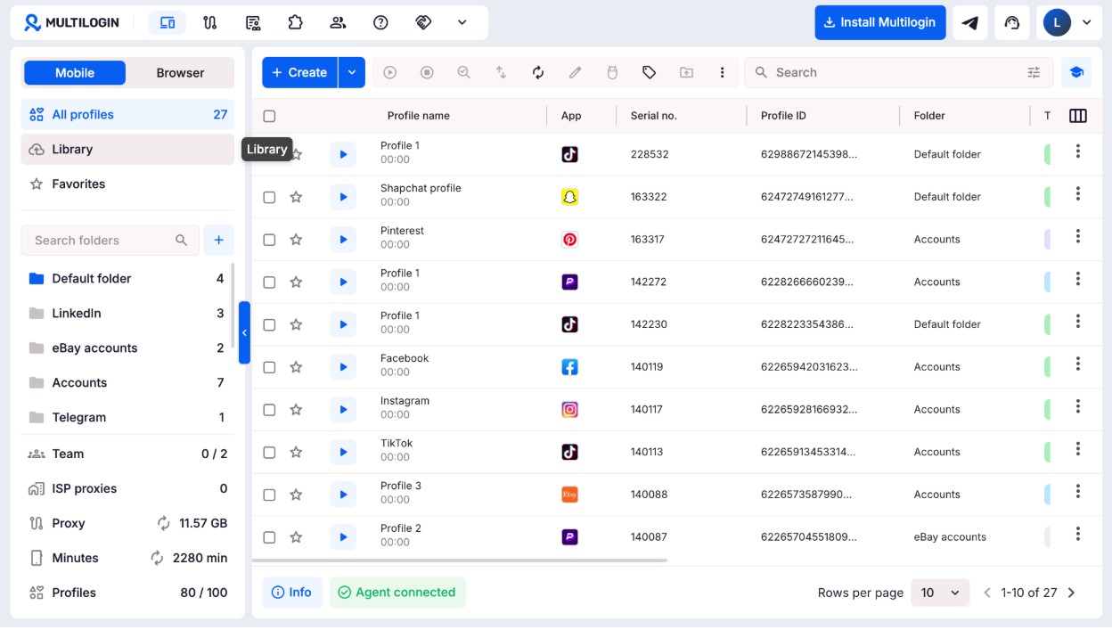Star the Profile 2 row as favorite
The image size is (1112, 630).
[296, 537]
